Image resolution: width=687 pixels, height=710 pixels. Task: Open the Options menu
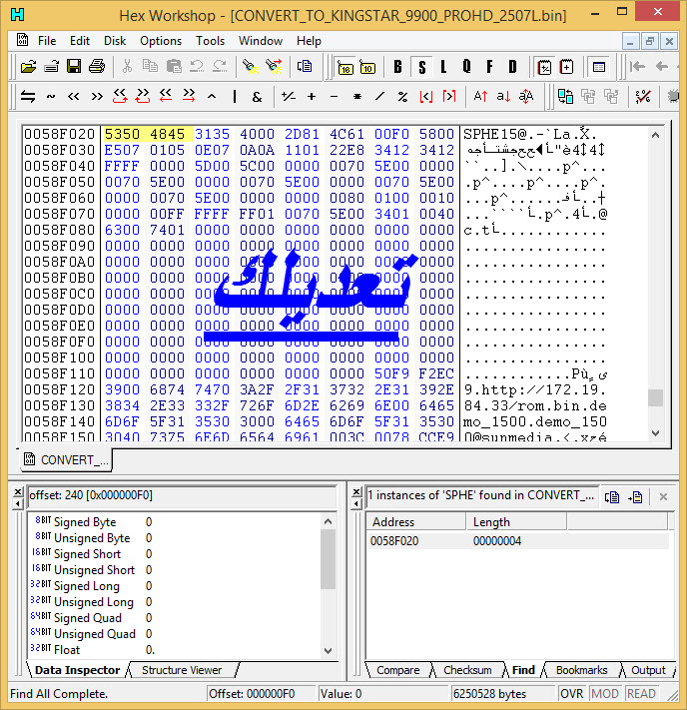(x=161, y=41)
